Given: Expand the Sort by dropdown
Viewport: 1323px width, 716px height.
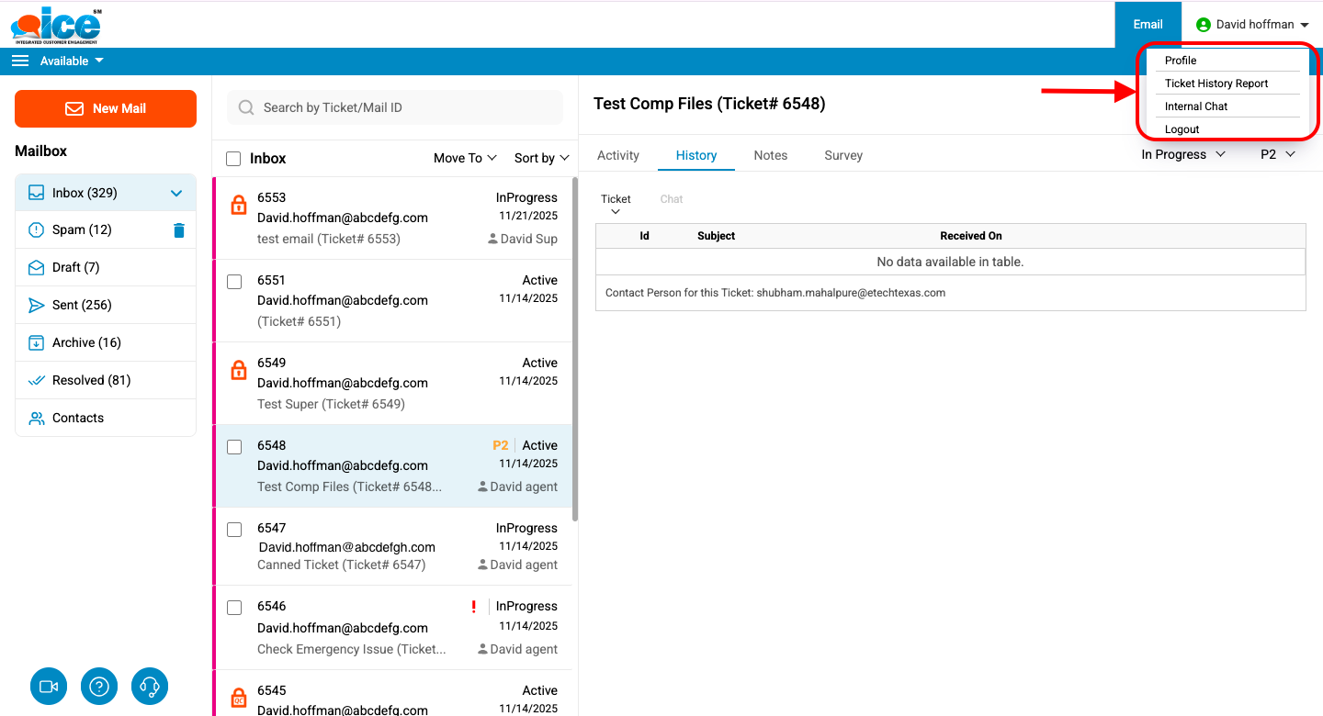Looking at the screenshot, I should 541,158.
